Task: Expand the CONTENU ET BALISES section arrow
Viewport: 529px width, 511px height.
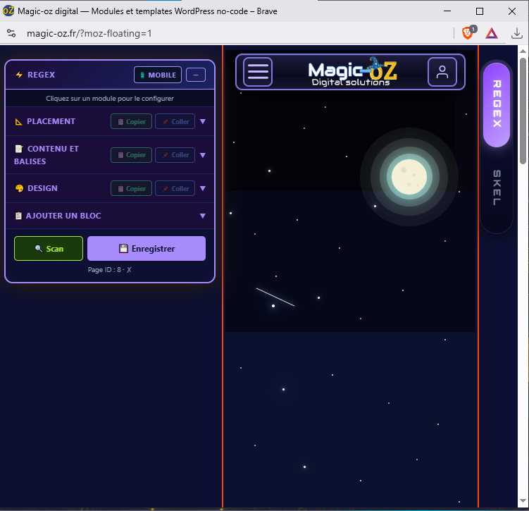Action: click(x=203, y=155)
